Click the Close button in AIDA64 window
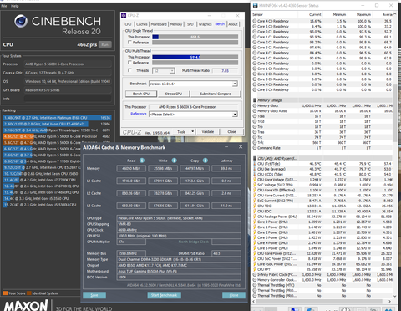The height and width of the screenshot is (311, 401). point(234,295)
